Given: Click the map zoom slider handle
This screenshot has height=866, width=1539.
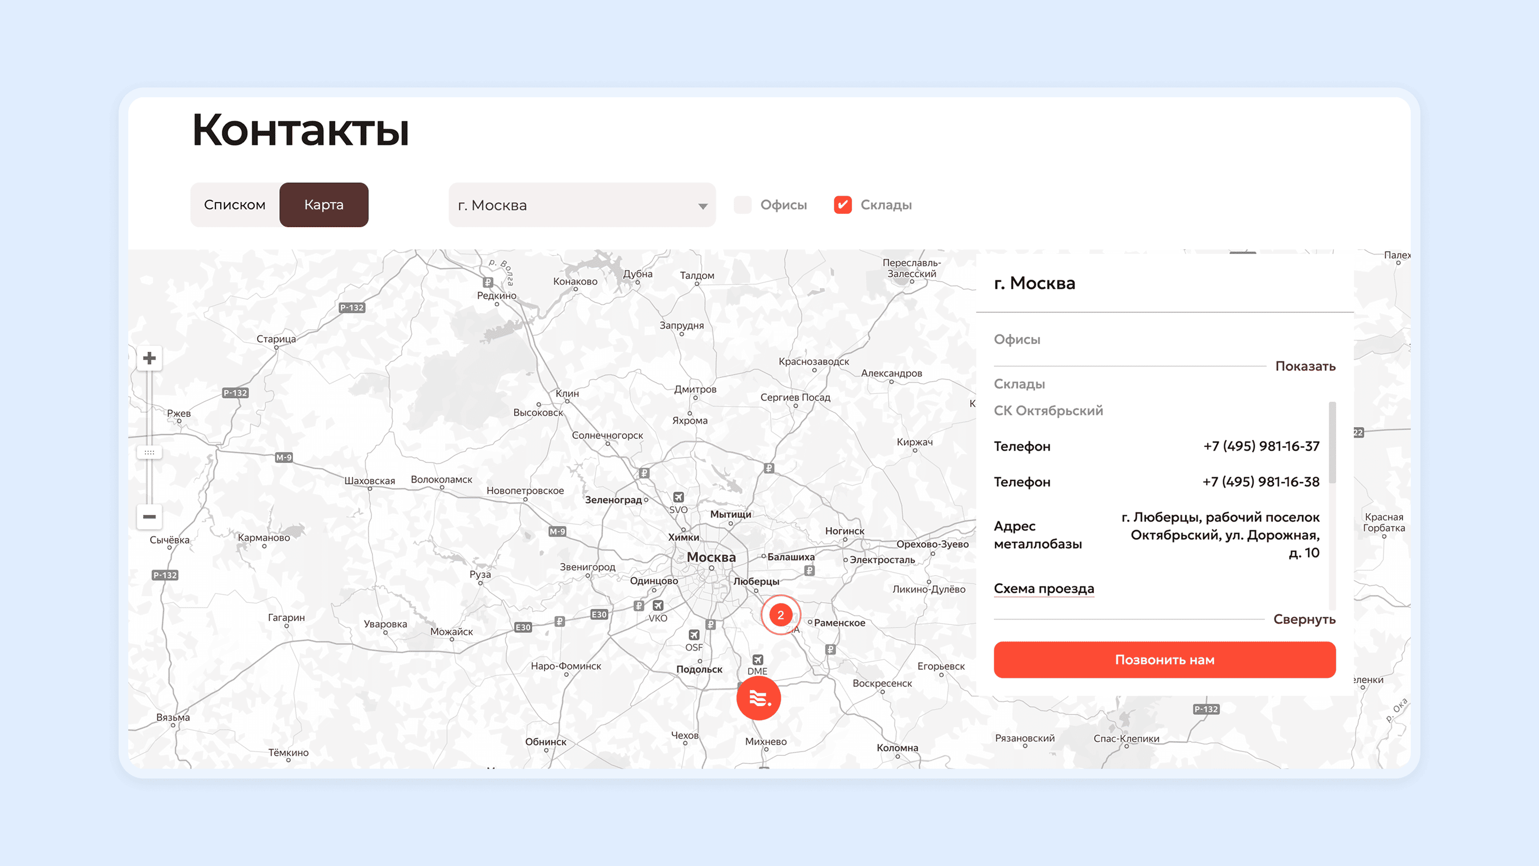Looking at the screenshot, I should [x=150, y=452].
